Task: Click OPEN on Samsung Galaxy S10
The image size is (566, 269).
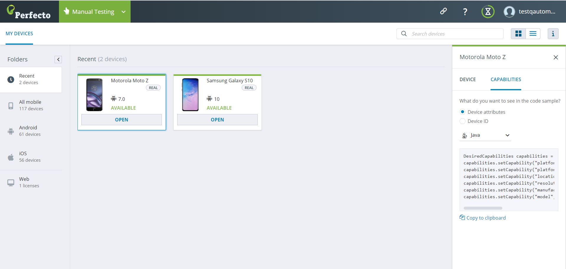Action: pyautogui.click(x=217, y=120)
